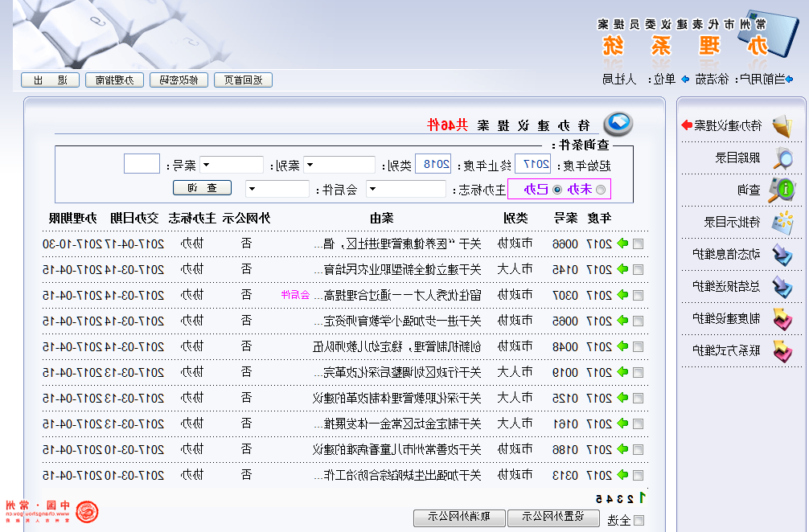Click the 返回首页 button

pos(243,80)
